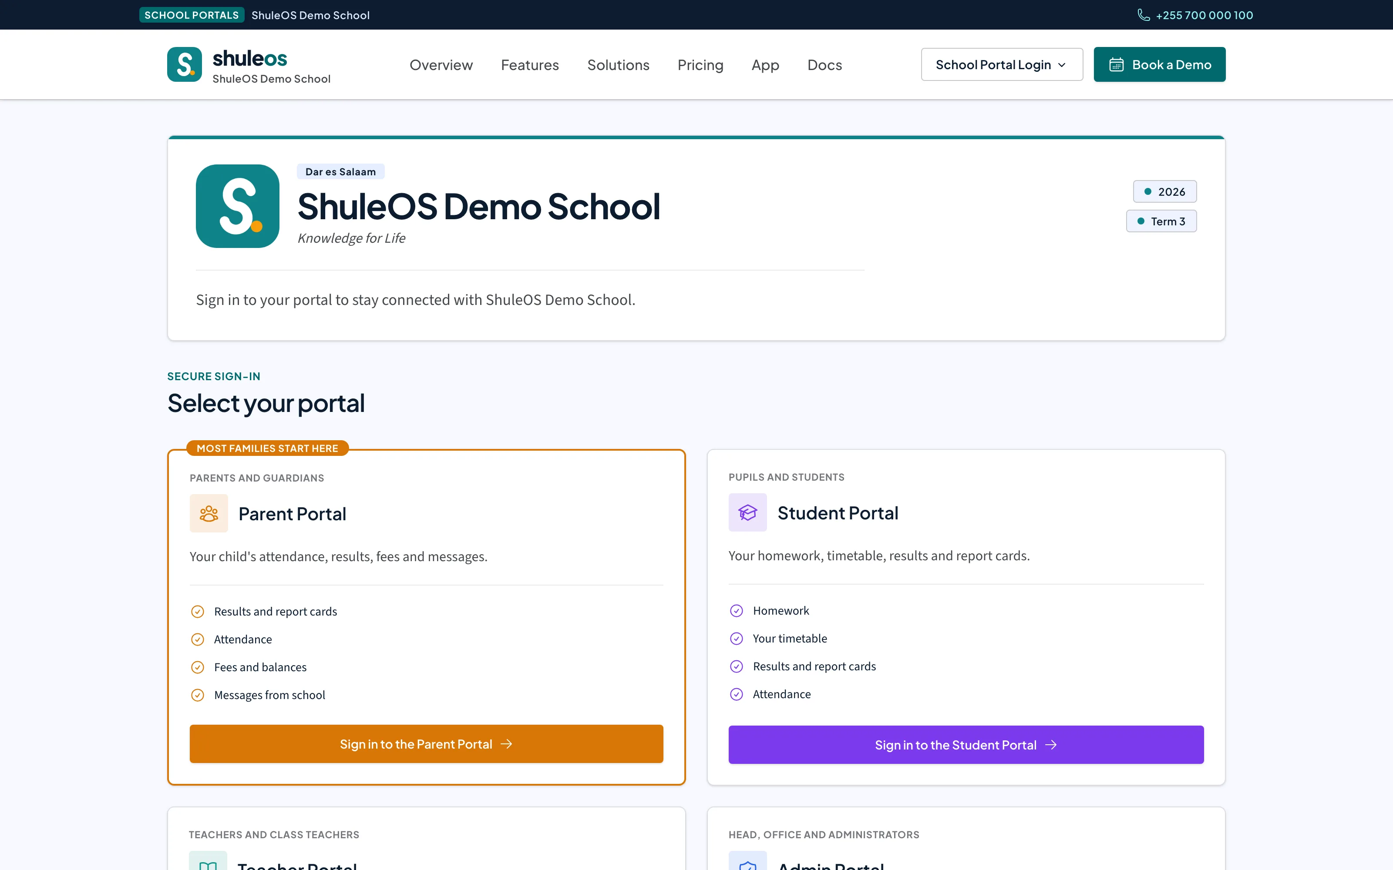Click check icon beside Student 'Attendance'
This screenshot has height=870, width=1393.
pyautogui.click(x=736, y=694)
